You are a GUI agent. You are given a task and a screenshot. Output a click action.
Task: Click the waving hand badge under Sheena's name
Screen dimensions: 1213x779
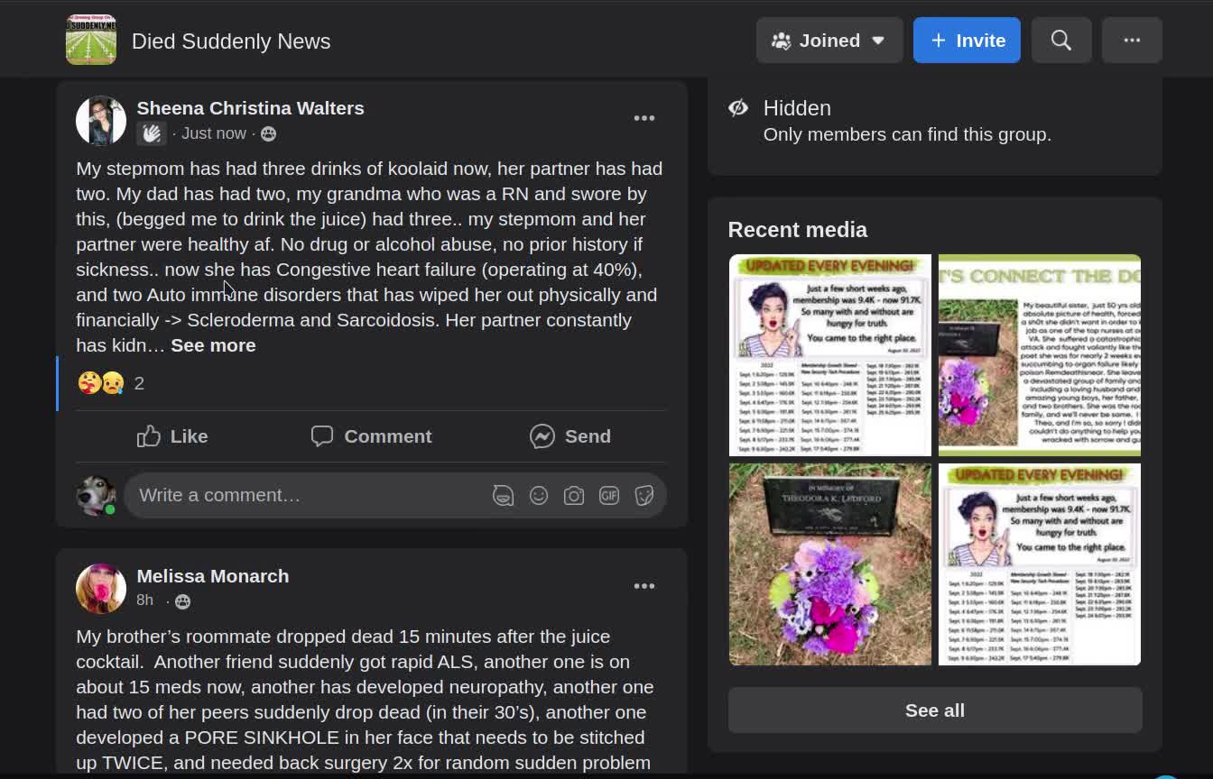[152, 133]
